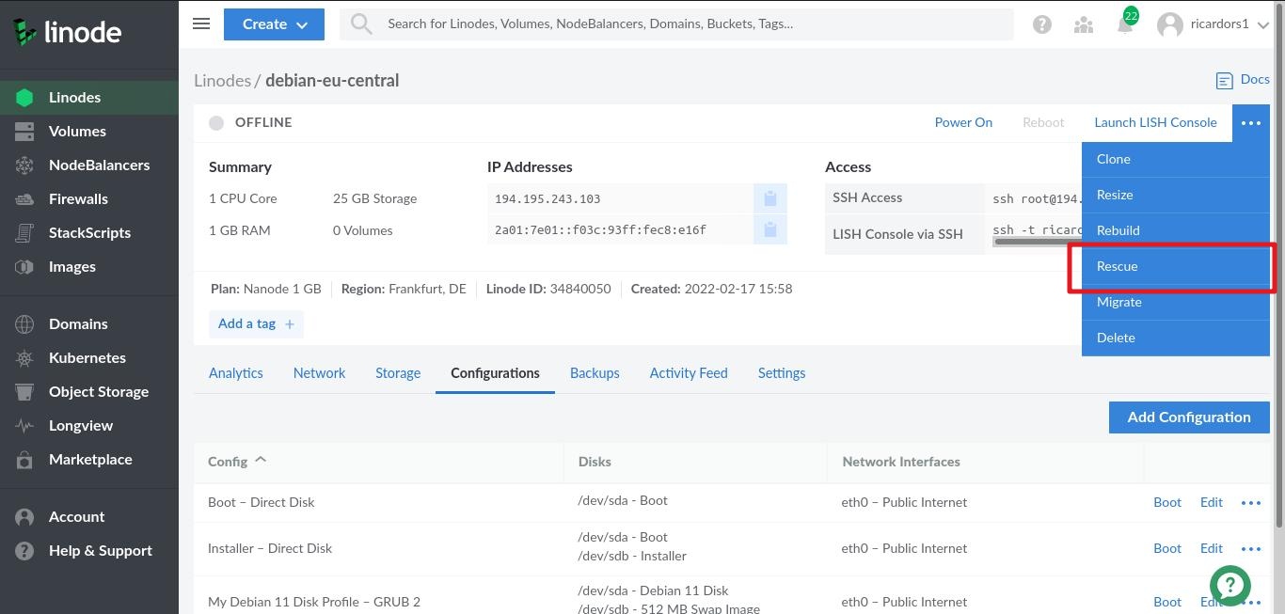Open the Create dropdown button
The width and height of the screenshot is (1285, 614).
pyautogui.click(x=274, y=24)
